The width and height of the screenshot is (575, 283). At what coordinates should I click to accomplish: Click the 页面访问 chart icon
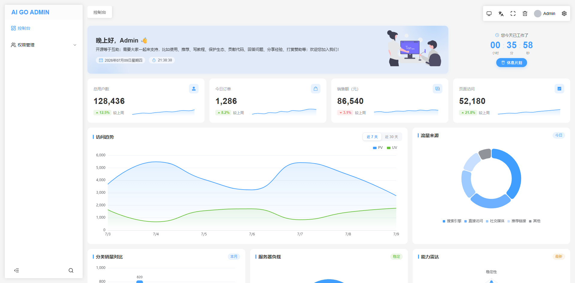(x=559, y=89)
